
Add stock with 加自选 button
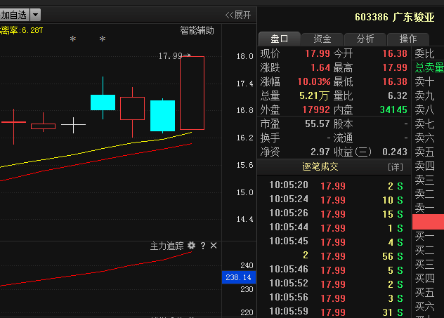tap(14, 15)
